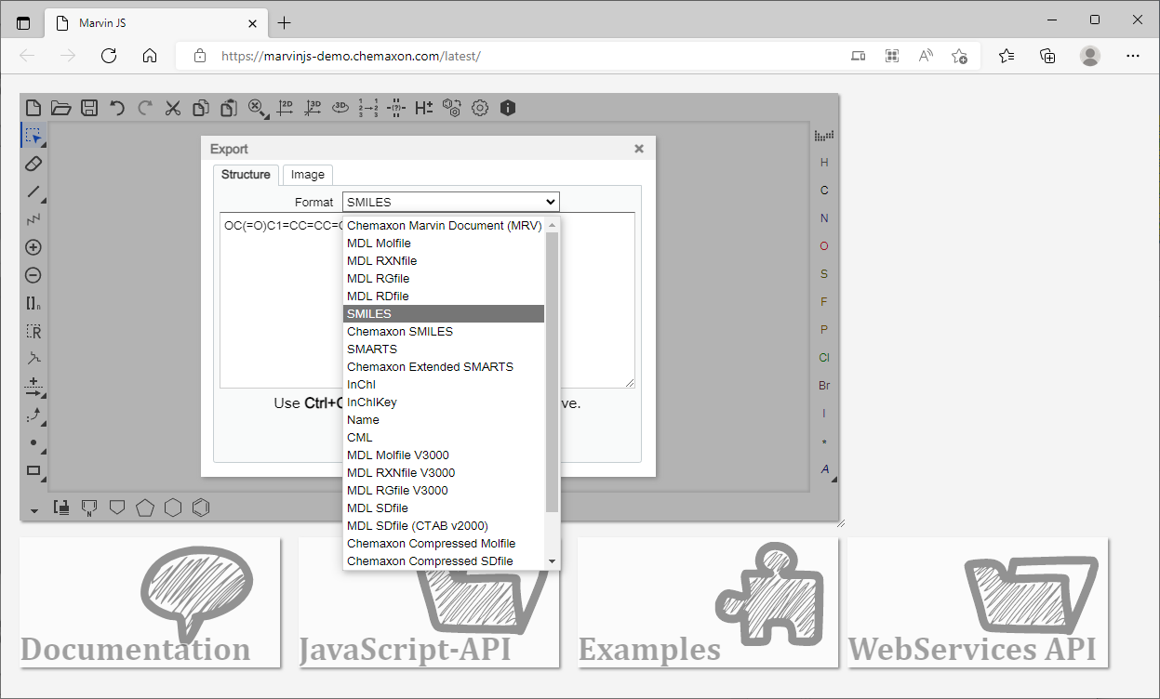Image resolution: width=1160 pixels, height=699 pixels.
Task: Click the New document icon in Marvin toolbar
Action: pos(33,108)
